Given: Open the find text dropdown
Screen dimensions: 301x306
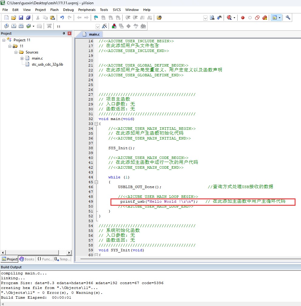Looking at the screenshot, I should [205, 18].
